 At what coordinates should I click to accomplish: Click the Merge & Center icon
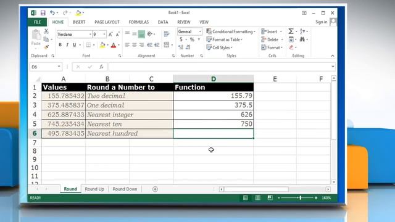click(167, 45)
